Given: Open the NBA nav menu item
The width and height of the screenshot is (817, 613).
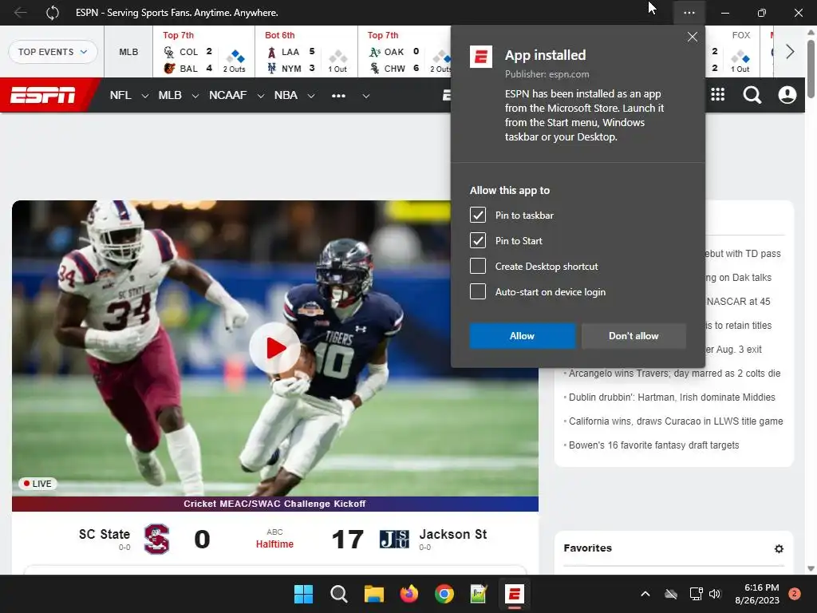Looking at the screenshot, I should click(286, 95).
